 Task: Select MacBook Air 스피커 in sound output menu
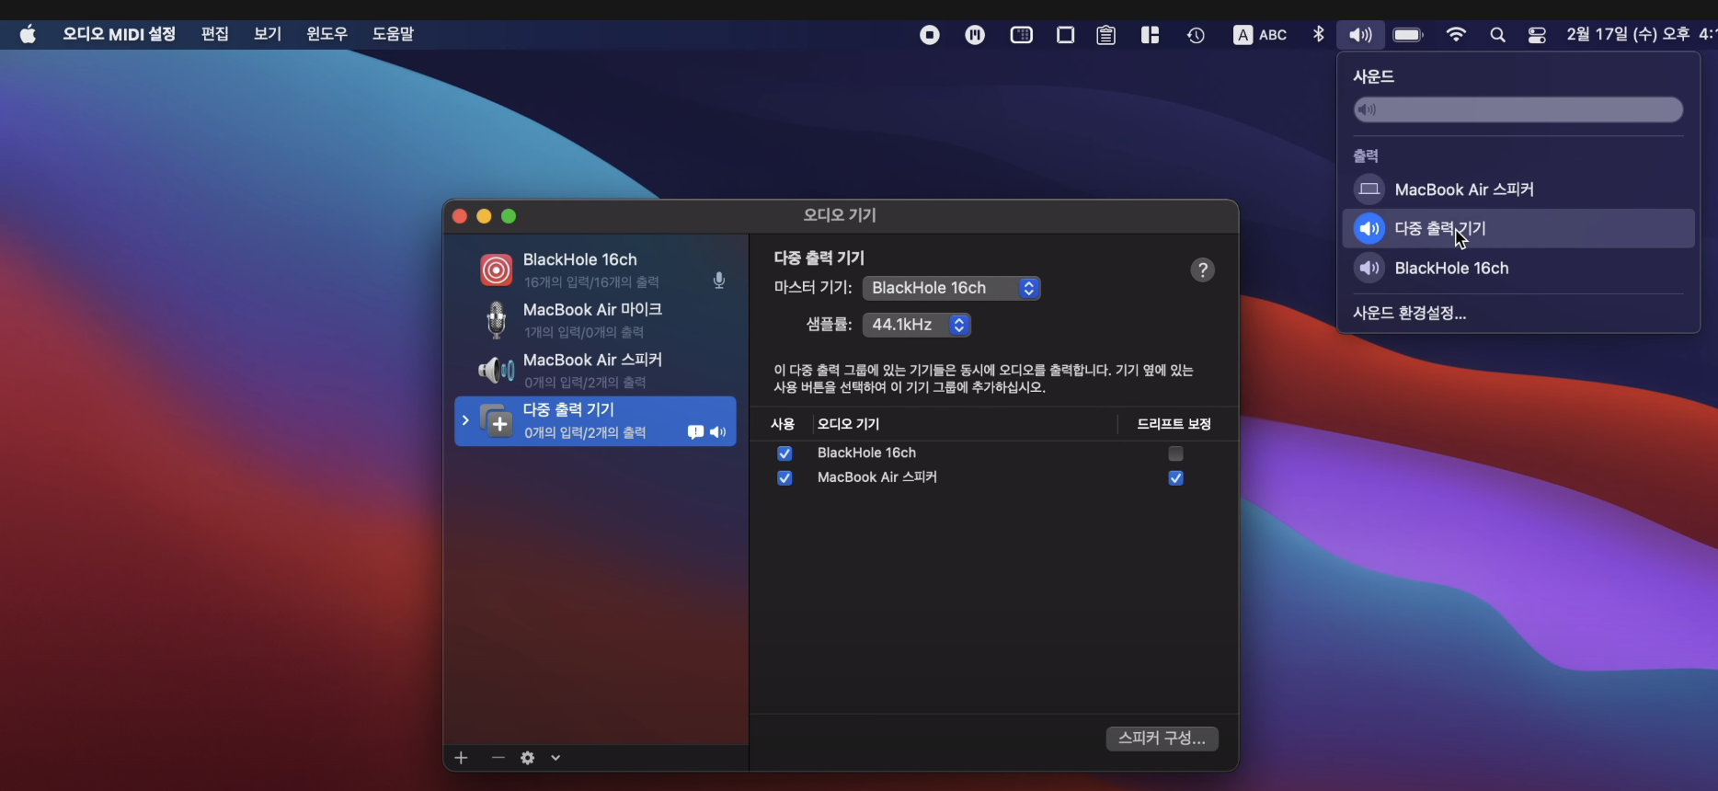[x=1518, y=189]
